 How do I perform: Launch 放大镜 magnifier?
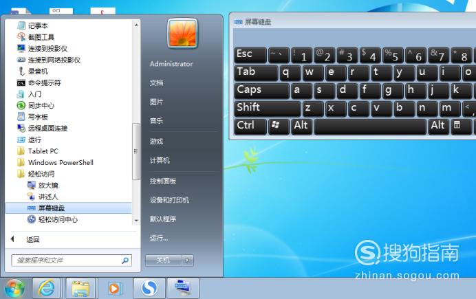[43, 186]
